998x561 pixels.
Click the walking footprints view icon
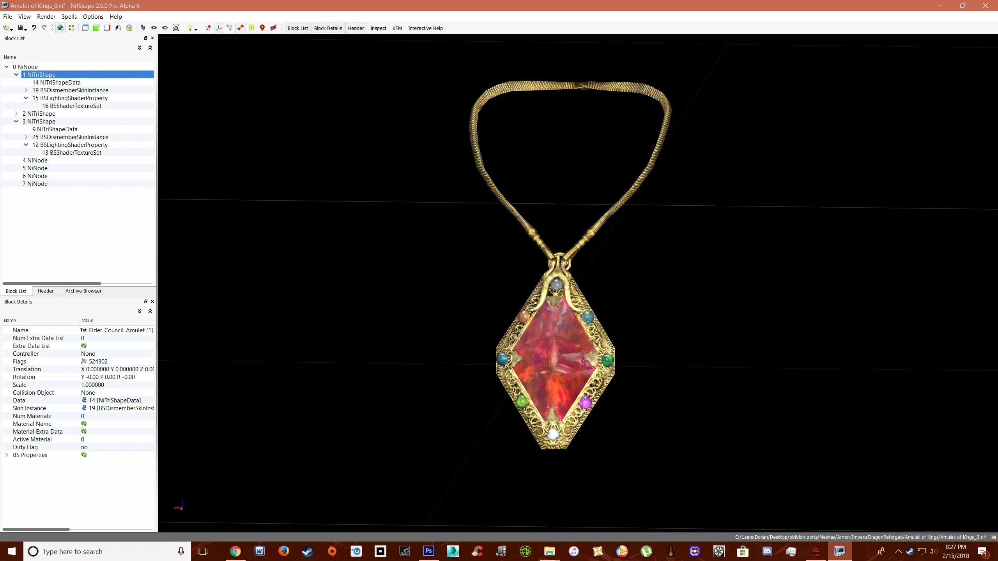(x=143, y=28)
